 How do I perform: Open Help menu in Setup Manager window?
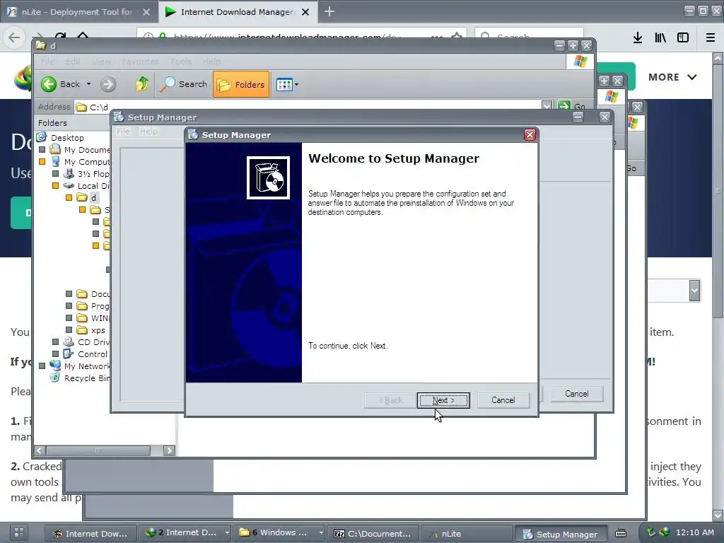click(148, 132)
